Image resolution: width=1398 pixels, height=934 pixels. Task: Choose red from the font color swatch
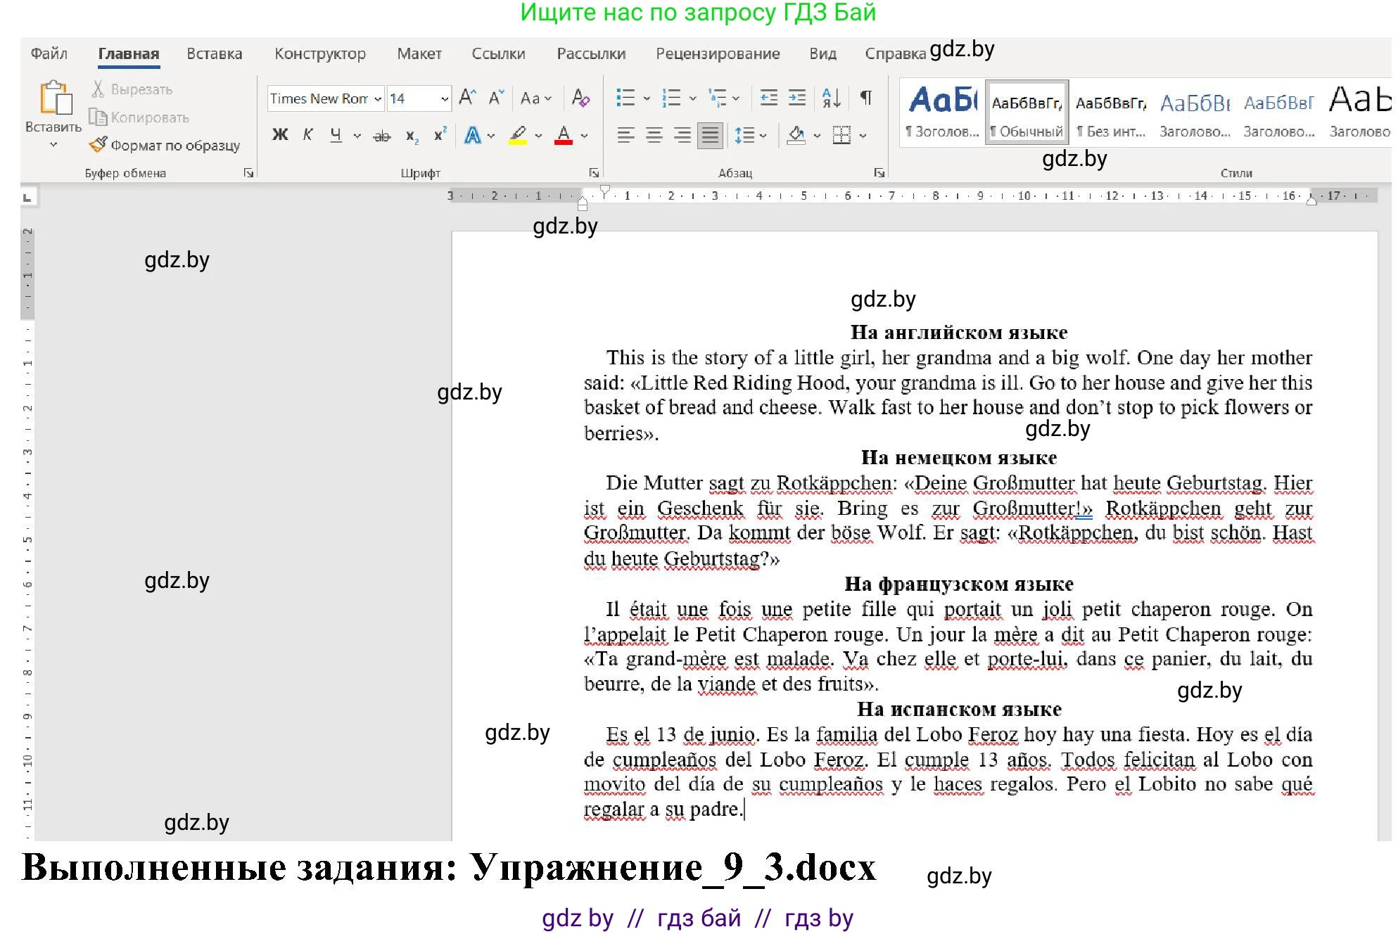point(563,134)
